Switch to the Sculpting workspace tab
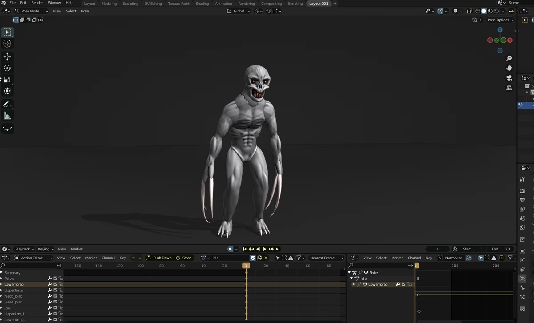534x323 pixels. point(130,4)
